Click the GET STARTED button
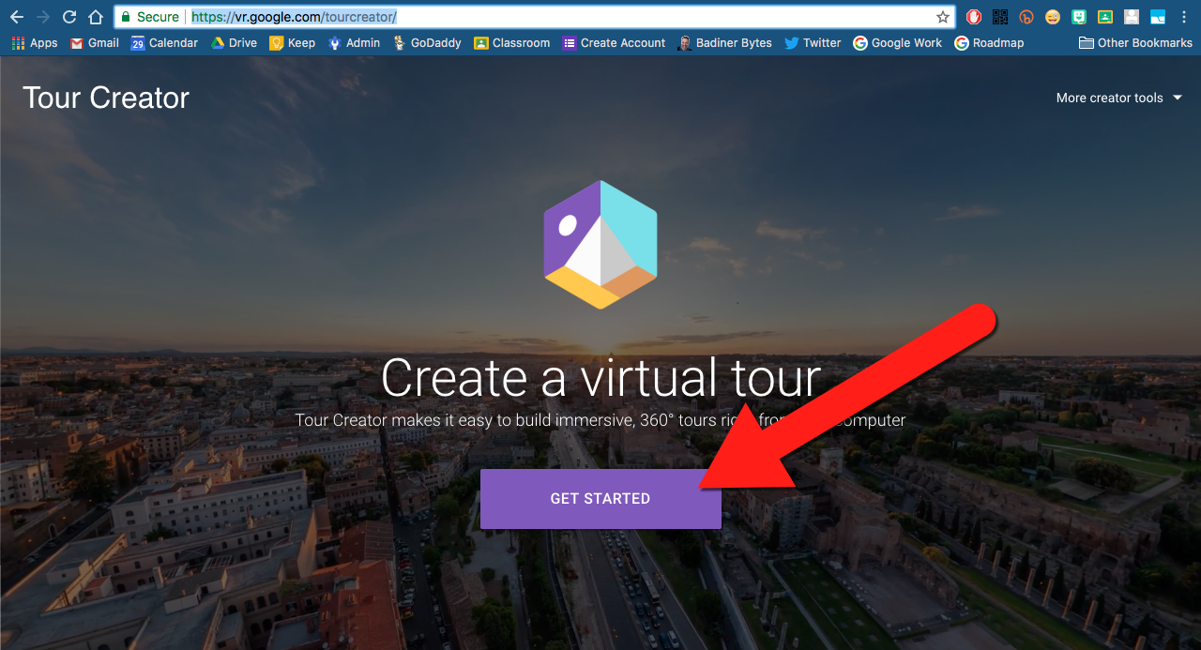Image resolution: width=1201 pixels, height=650 pixels. tap(600, 499)
